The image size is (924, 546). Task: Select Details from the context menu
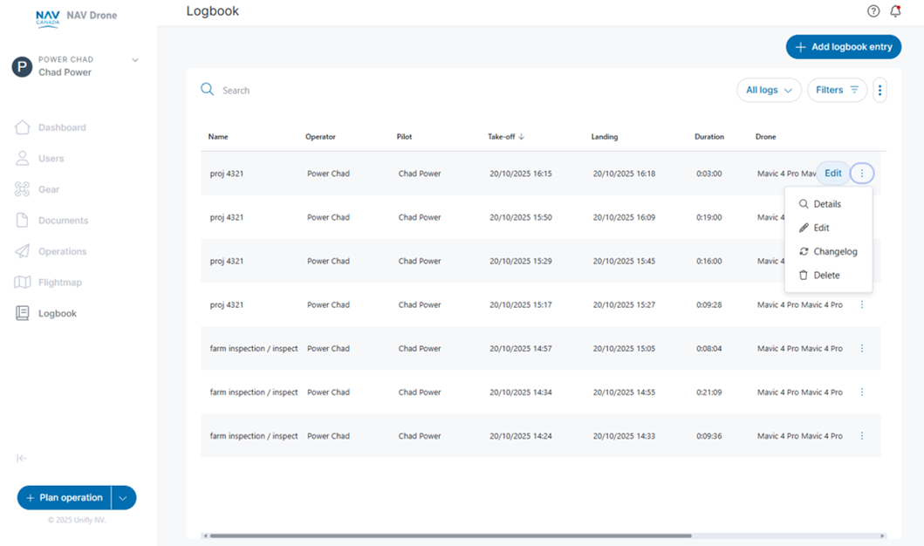pyautogui.click(x=826, y=204)
